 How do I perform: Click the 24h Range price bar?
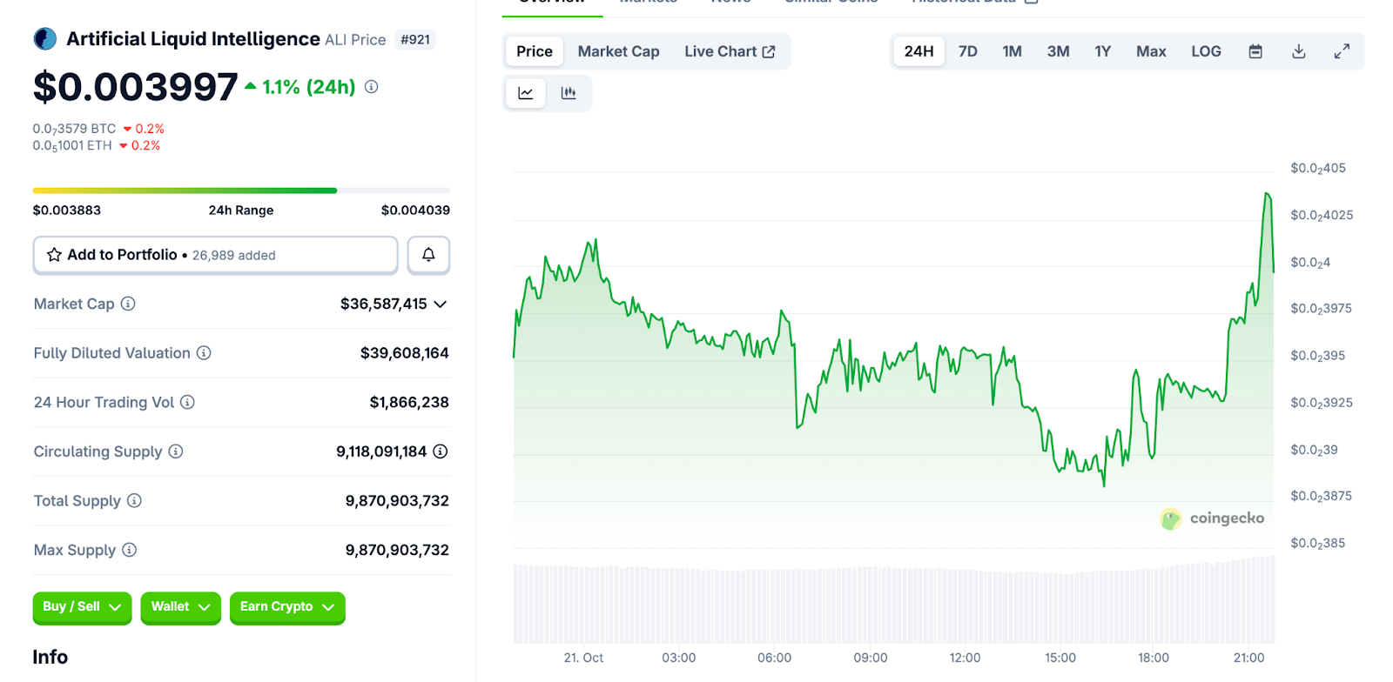coord(241,191)
